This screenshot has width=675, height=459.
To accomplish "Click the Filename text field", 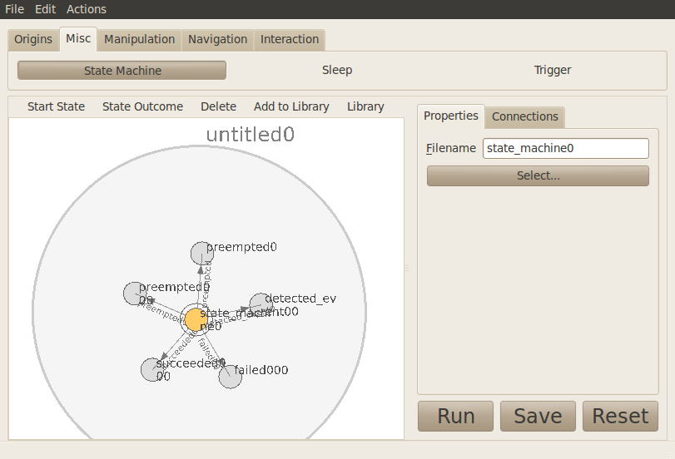I will [565, 148].
